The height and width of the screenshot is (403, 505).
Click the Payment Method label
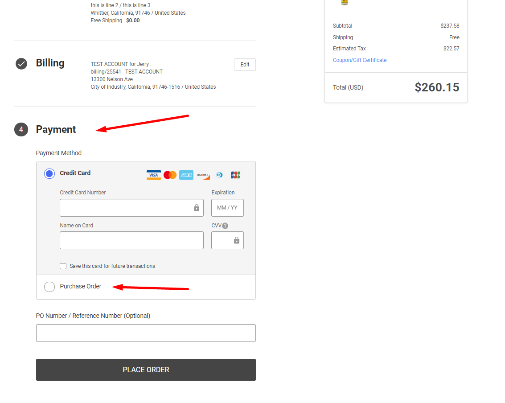point(59,153)
